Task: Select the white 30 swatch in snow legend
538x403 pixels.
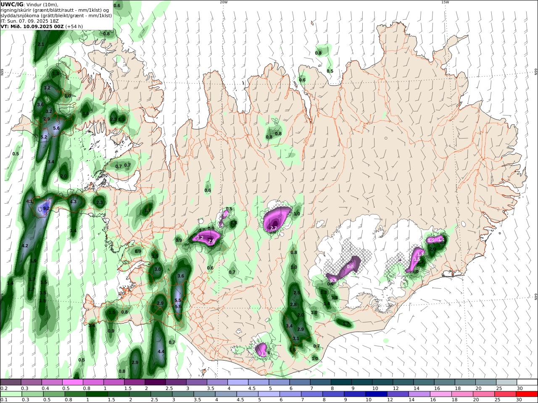Action: (527, 382)
